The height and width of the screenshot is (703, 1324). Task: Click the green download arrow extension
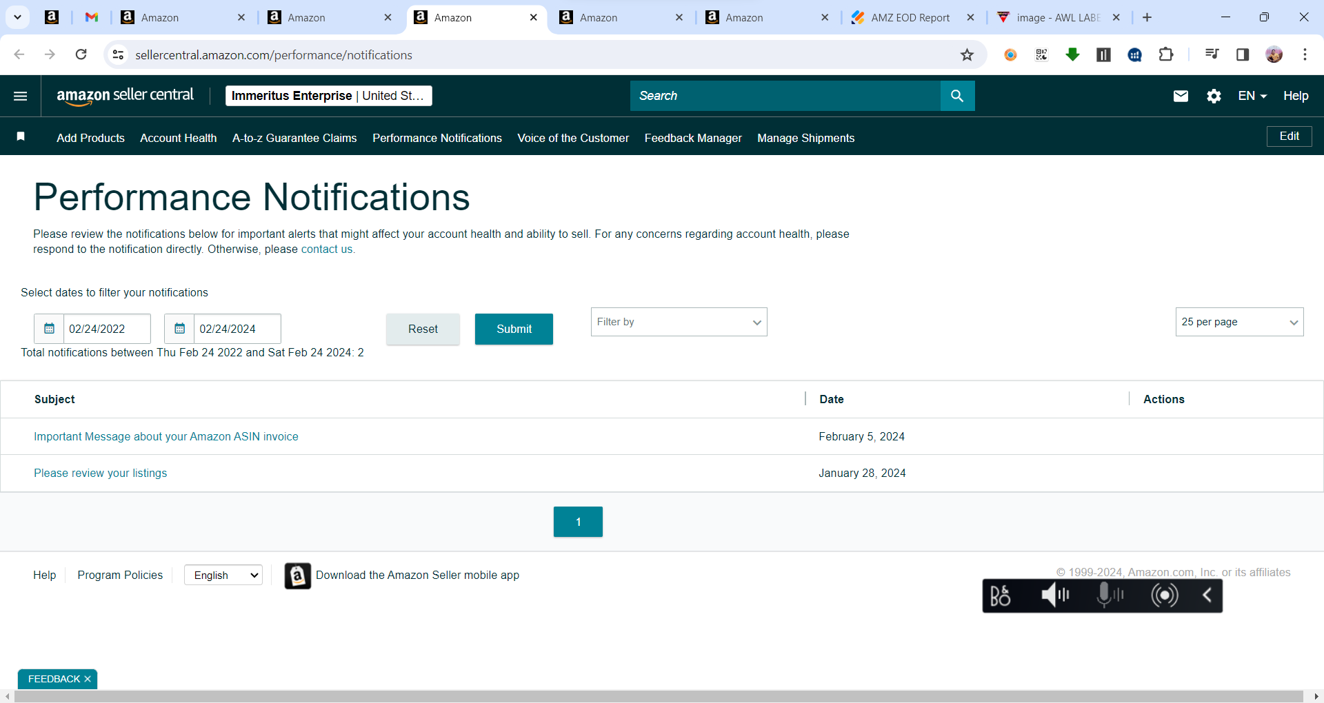click(x=1072, y=54)
